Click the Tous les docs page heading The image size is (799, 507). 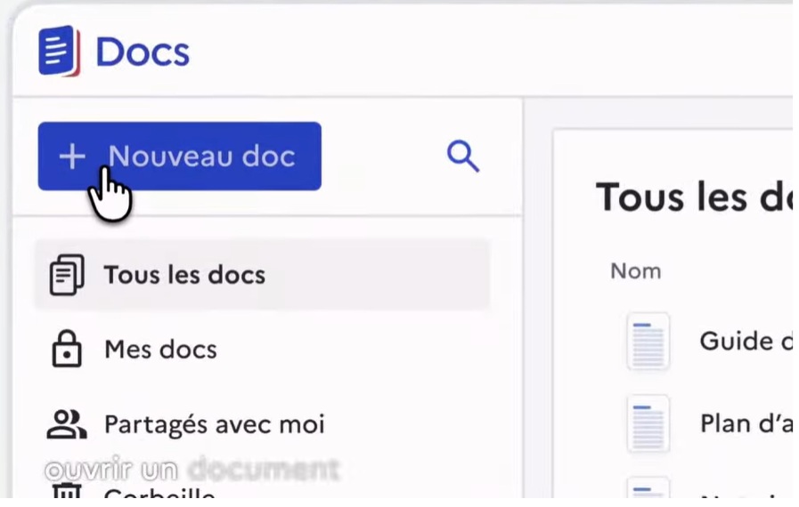coord(692,197)
